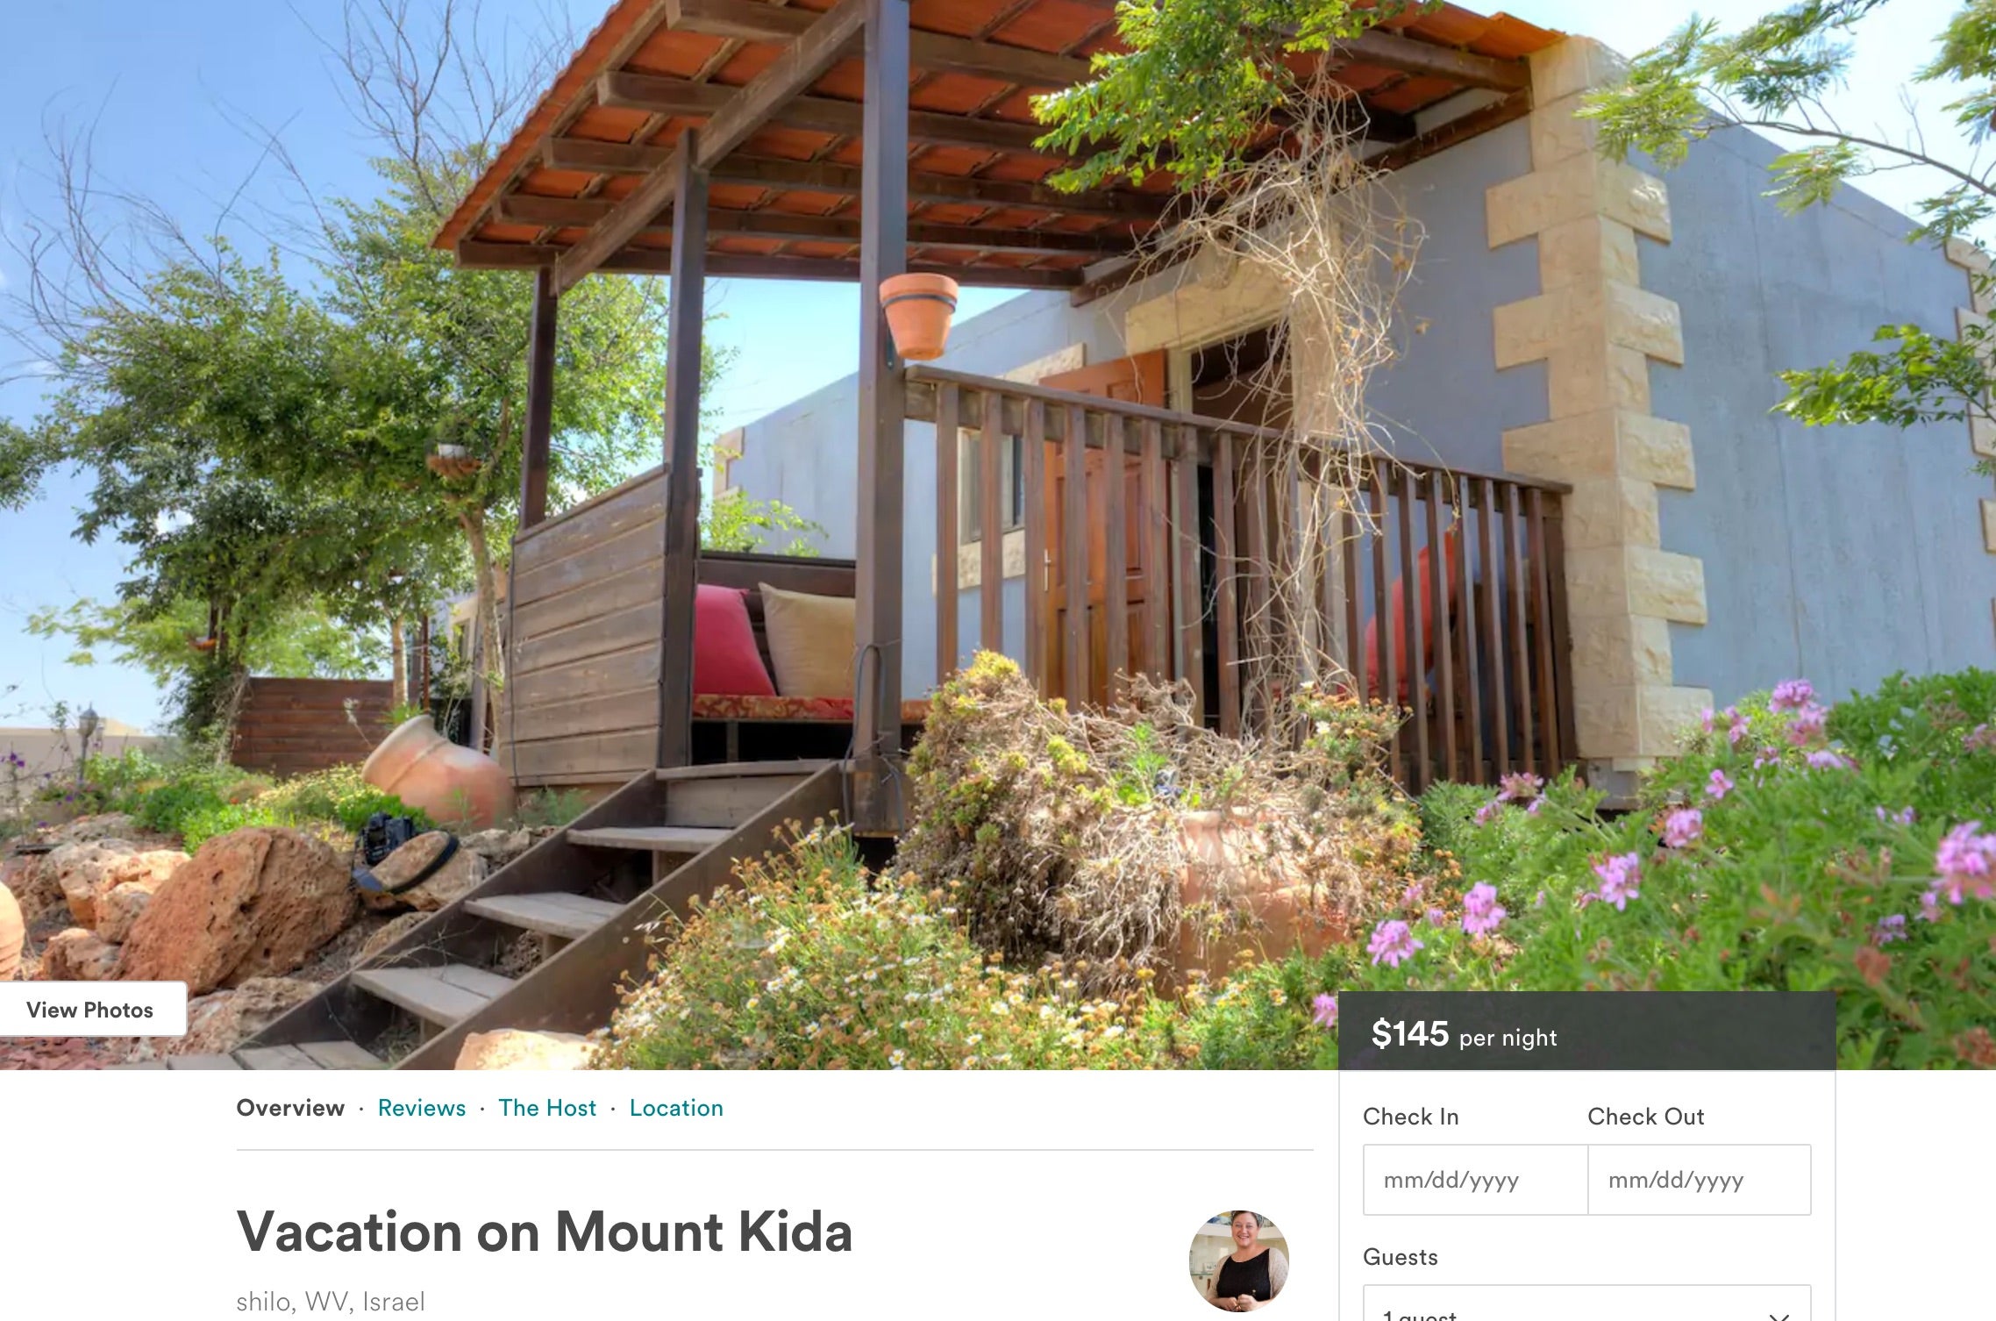Click the hanging terracotta pot in the photo
Image resolution: width=1996 pixels, height=1321 pixels.
[x=918, y=316]
